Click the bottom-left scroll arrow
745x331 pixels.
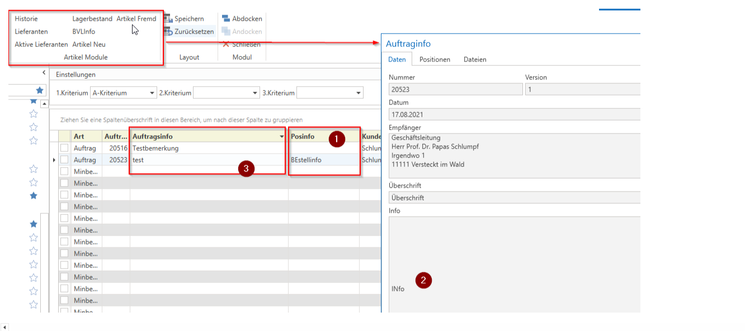(x=4, y=327)
